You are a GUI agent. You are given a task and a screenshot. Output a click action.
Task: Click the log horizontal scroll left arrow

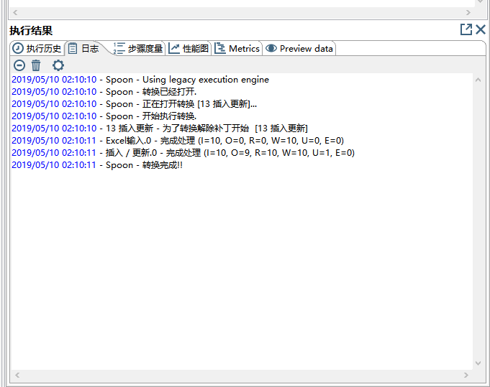coord(17,375)
